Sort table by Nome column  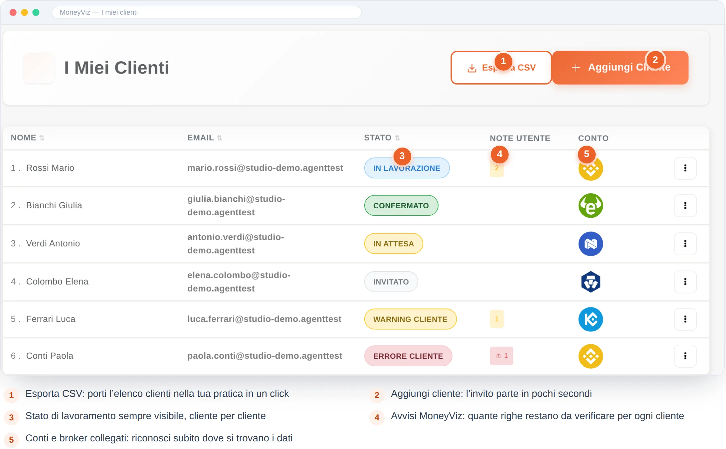click(x=28, y=138)
